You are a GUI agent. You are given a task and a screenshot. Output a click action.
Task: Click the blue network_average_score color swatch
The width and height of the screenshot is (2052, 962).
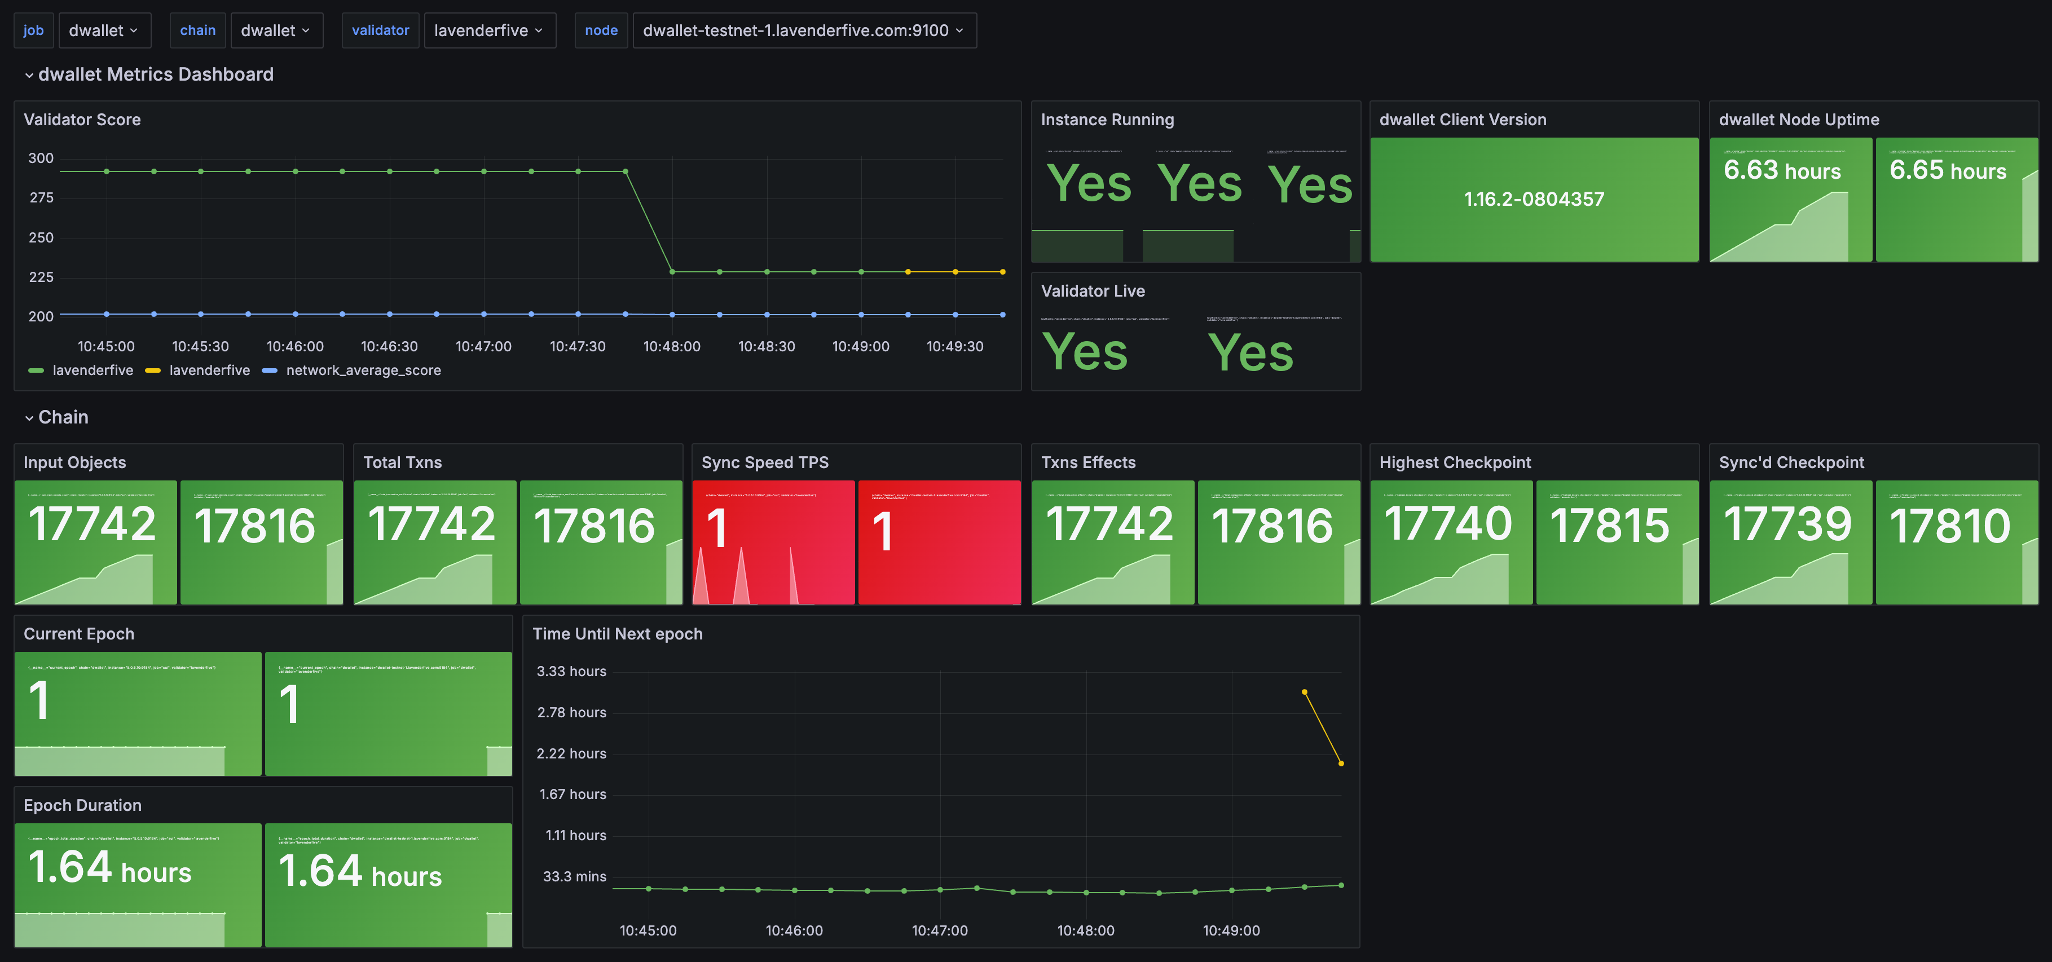(269, 370)
